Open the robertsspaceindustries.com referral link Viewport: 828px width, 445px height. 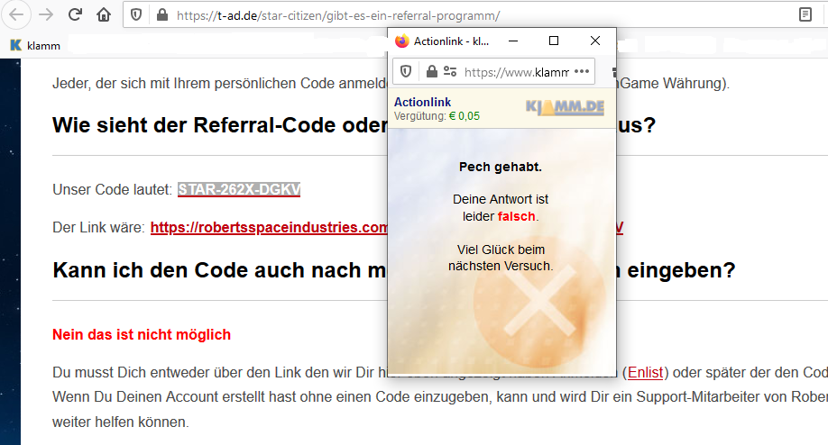point(269,228)
